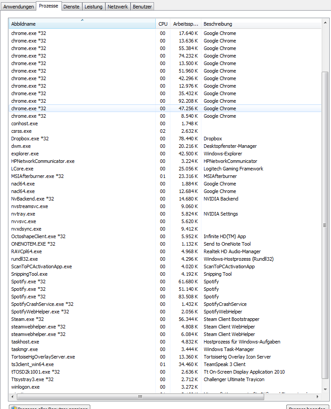Select the LCore.exe process
331x409 pixels.
click(x=165, y=169)
